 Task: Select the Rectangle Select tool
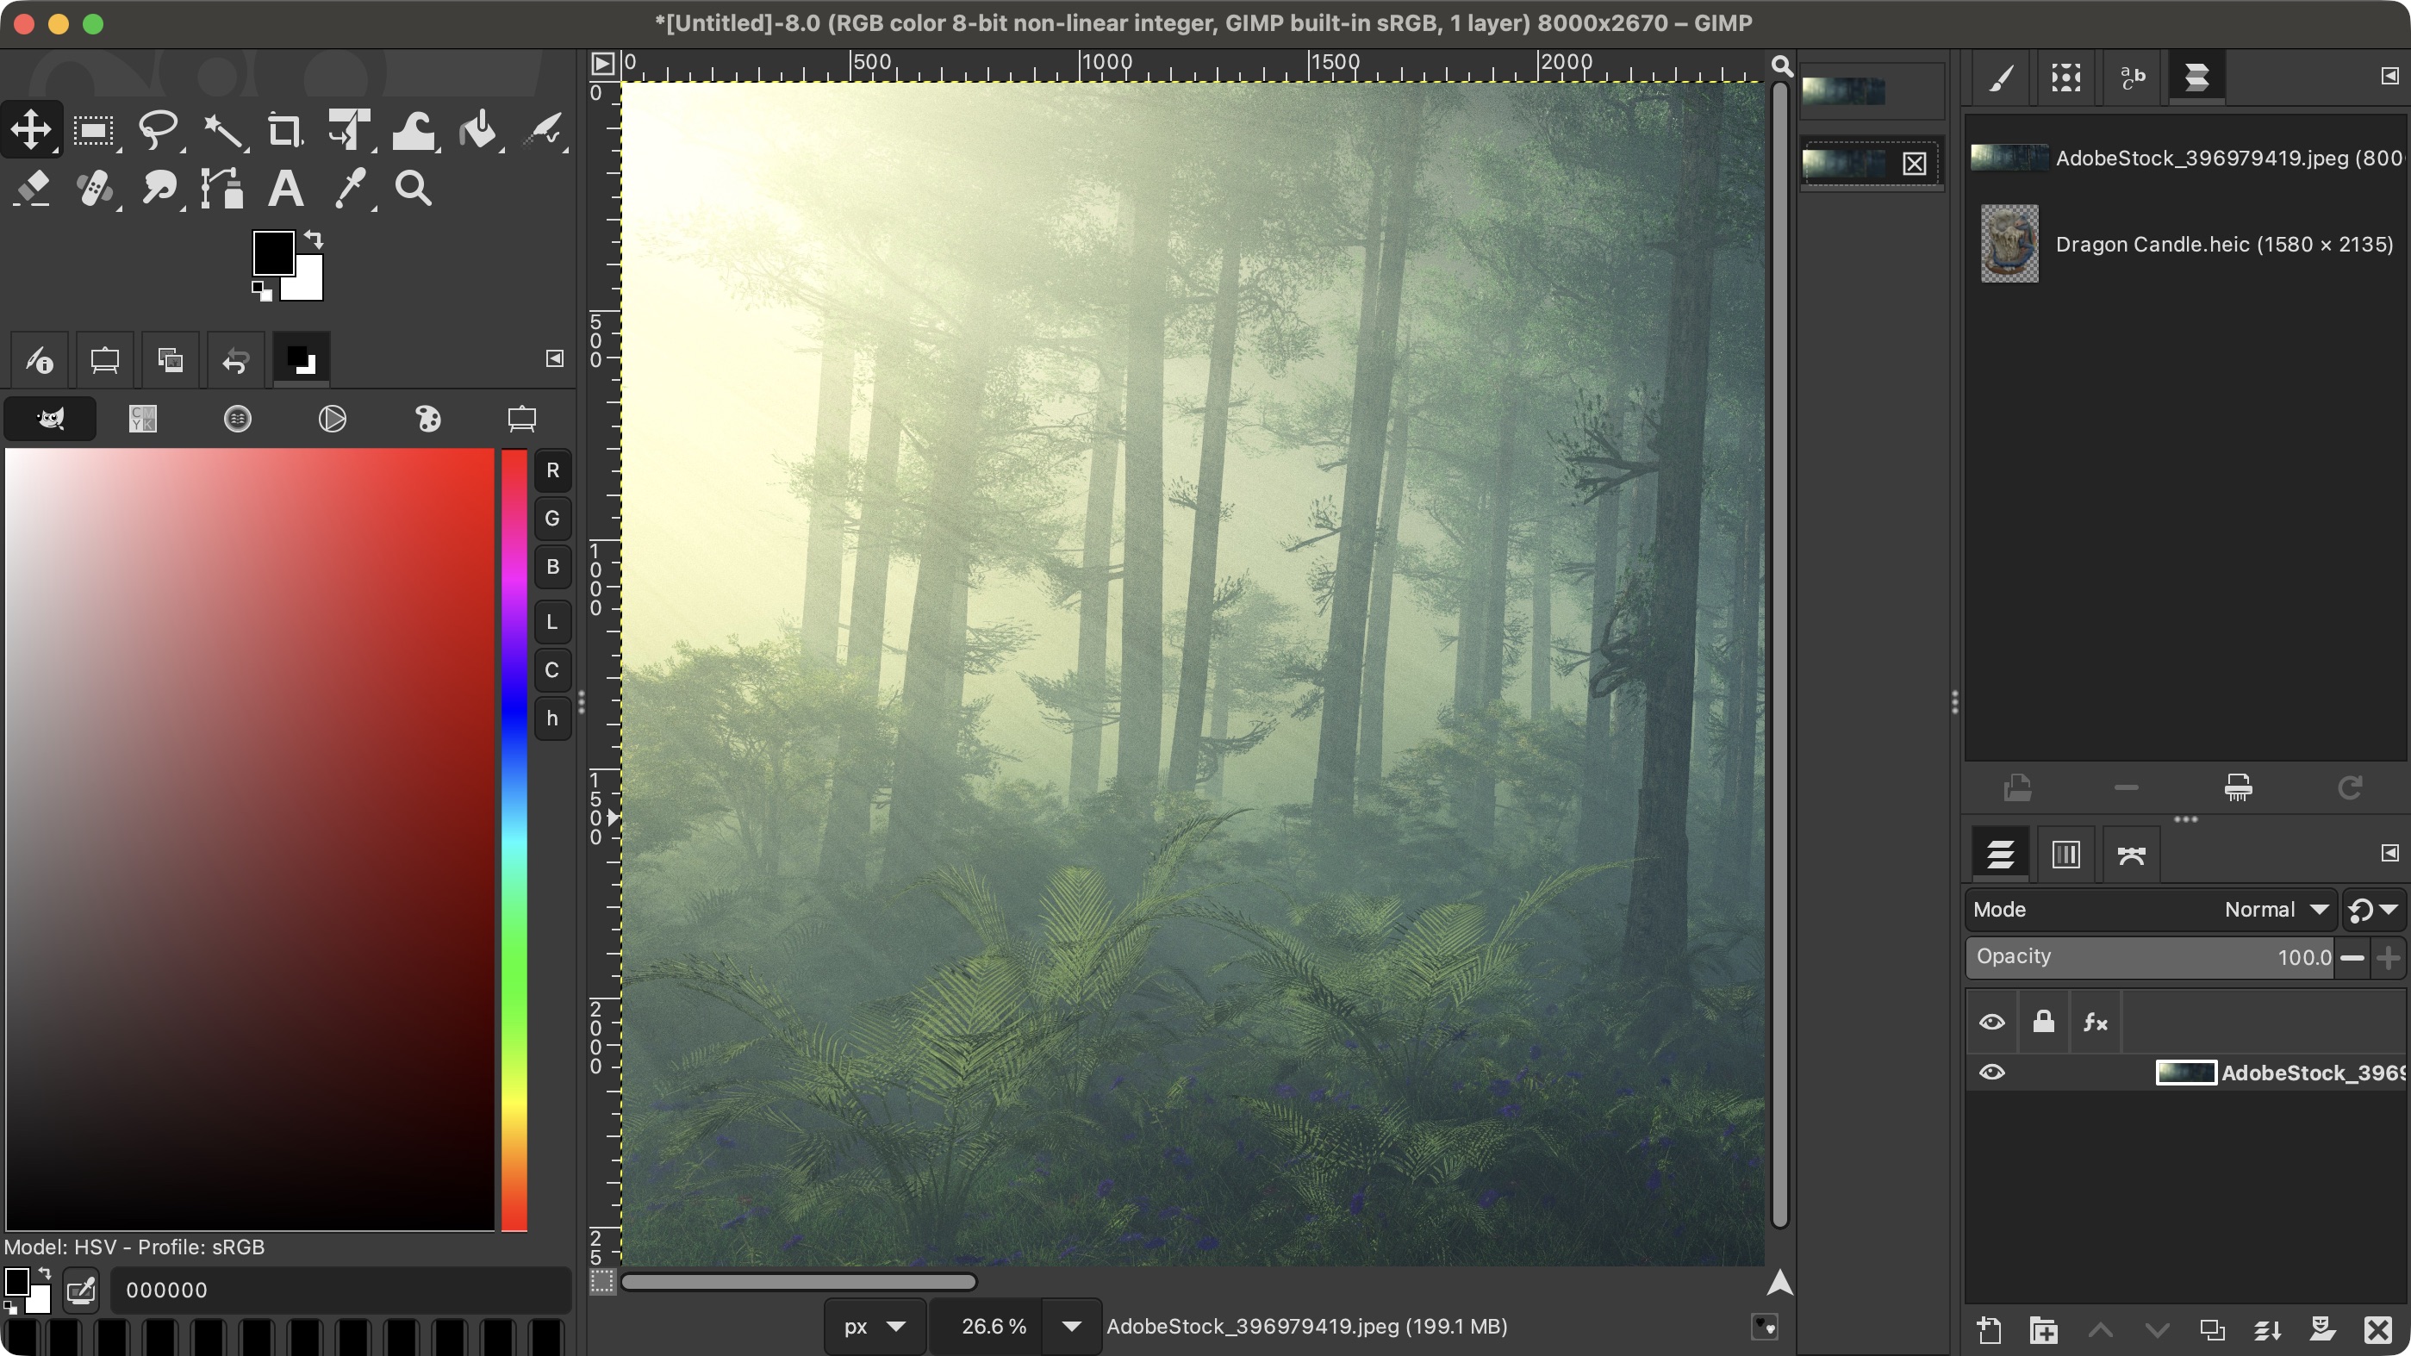pos(94,129)
